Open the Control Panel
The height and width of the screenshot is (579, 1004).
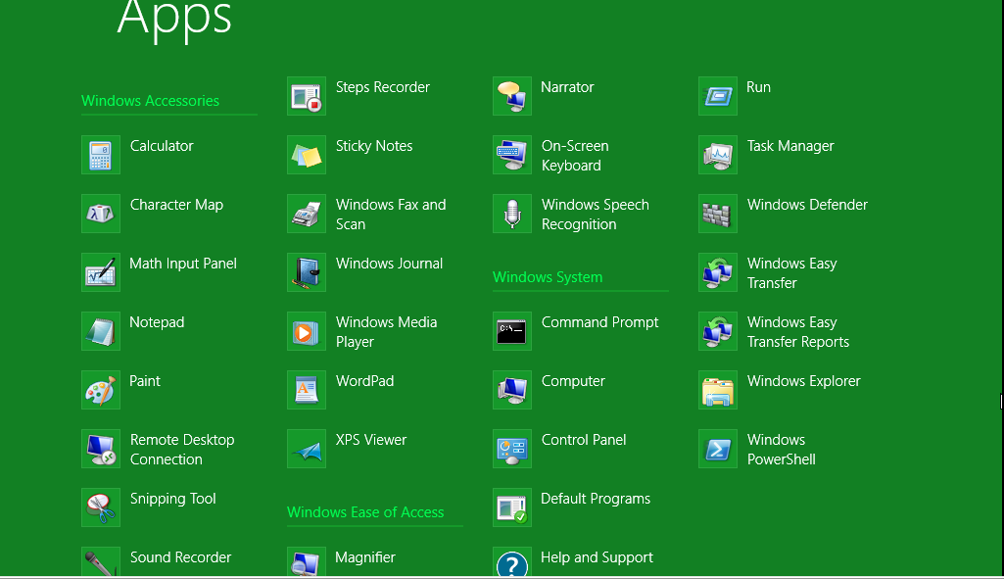point(584,440)
